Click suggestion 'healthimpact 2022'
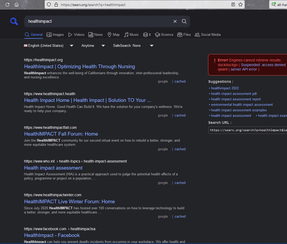287x244 pixels. click(225, 88)
